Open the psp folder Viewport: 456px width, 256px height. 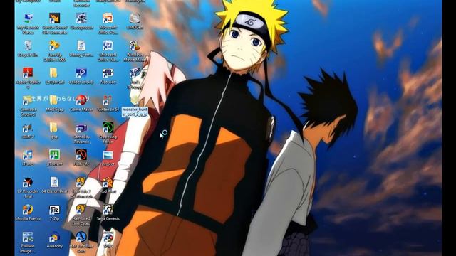click(x=54, y=131)
